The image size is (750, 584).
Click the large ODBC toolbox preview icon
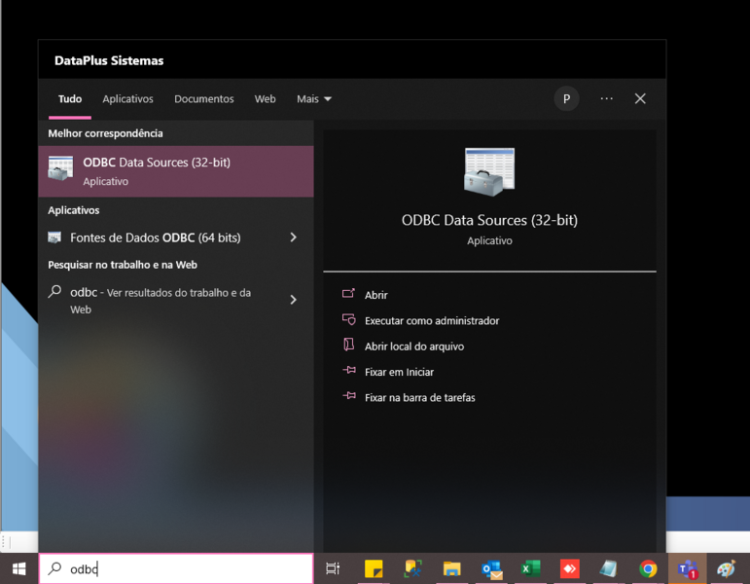pos(489,171)
